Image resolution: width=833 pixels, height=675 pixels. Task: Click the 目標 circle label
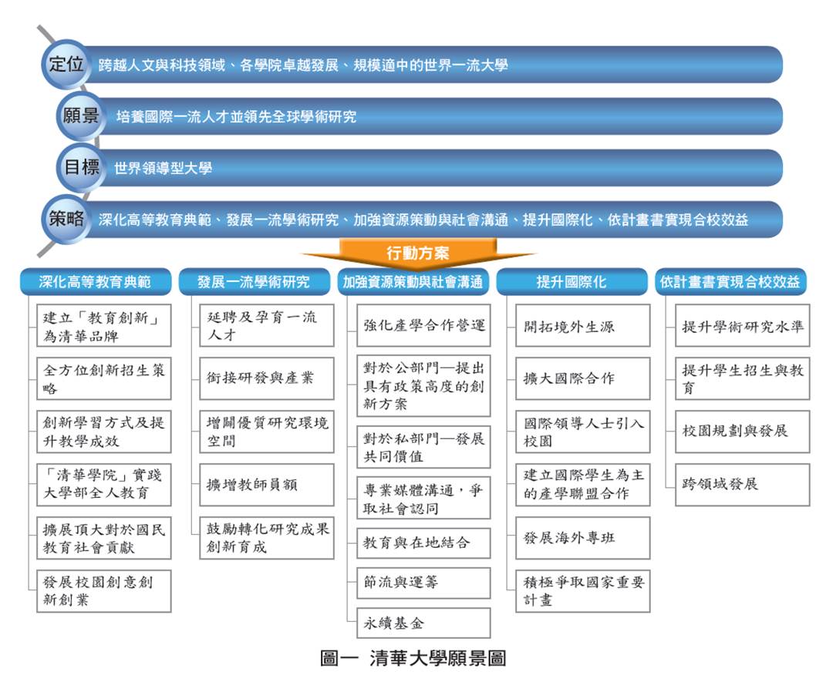tap(81, 167)
